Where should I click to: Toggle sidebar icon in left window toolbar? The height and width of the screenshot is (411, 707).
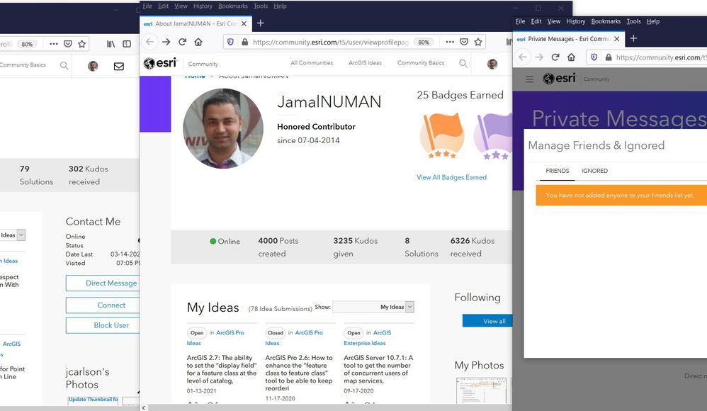click(127, 44)
